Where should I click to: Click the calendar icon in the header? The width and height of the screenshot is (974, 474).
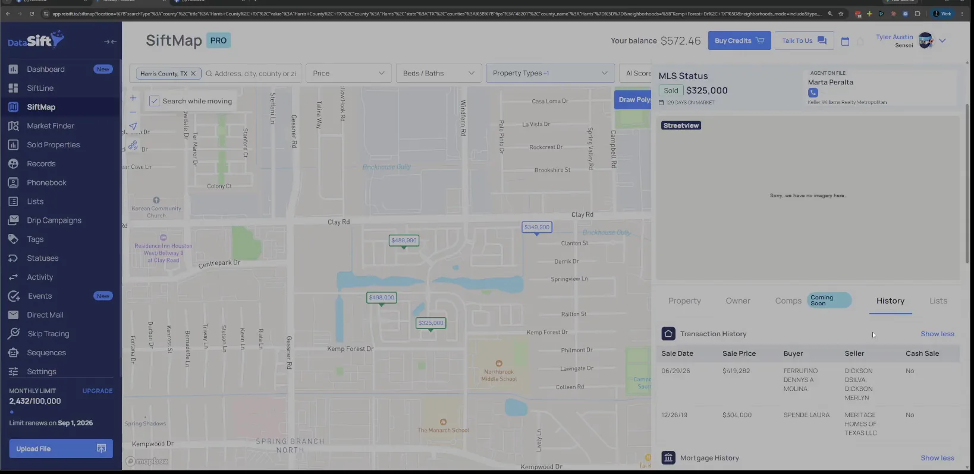click(x=845, y=41)
